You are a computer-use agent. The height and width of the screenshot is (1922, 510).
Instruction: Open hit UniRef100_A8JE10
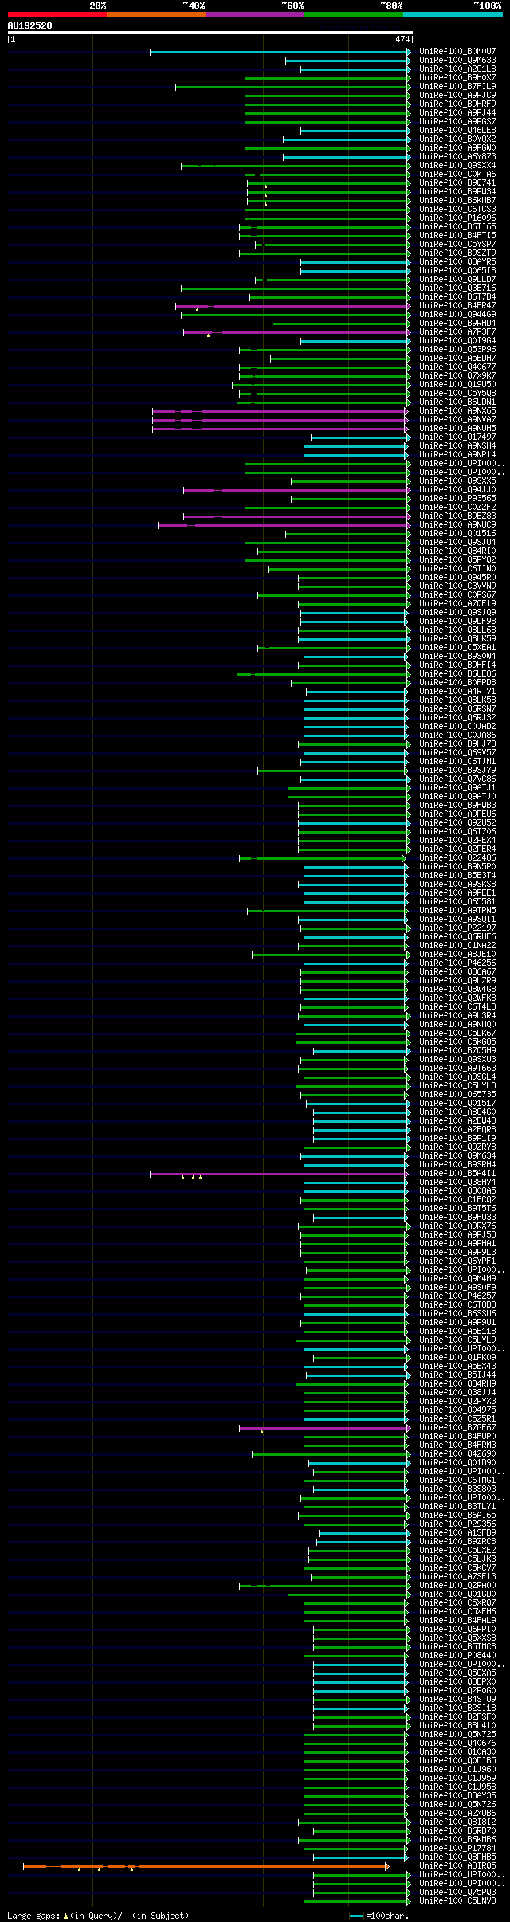(457, 955)
